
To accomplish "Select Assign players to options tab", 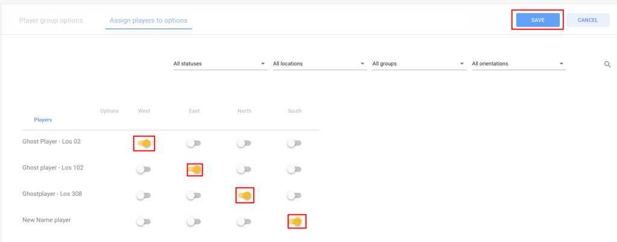I will (x=148, y=20).
